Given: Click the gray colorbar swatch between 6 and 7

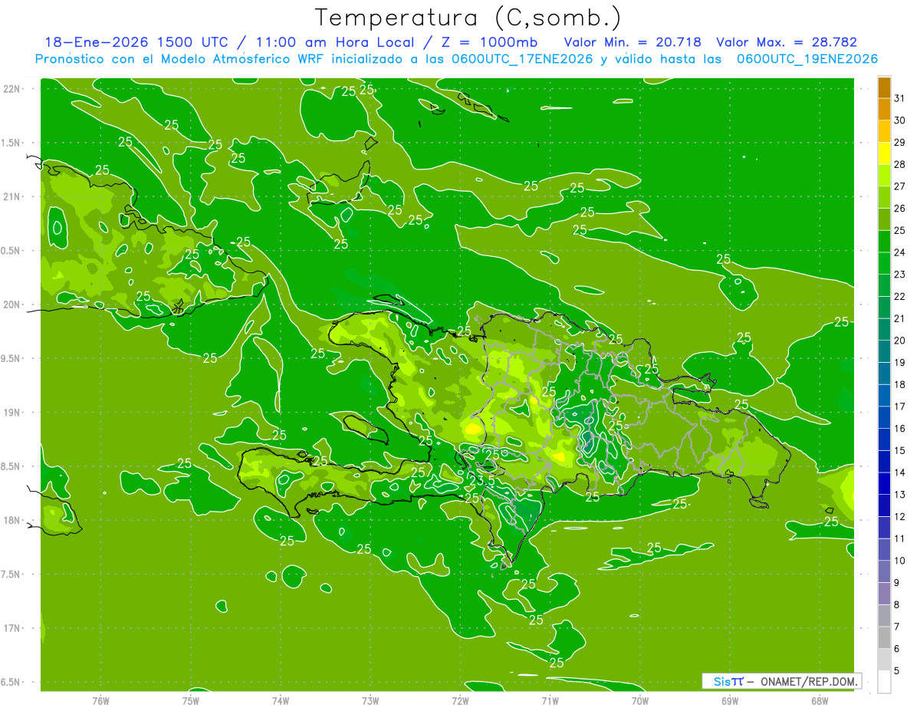Looking at the screenshot, I should tap(884, 637).
